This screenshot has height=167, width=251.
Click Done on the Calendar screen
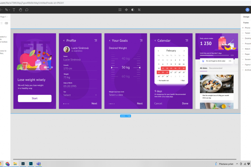(x=185, y=103)
